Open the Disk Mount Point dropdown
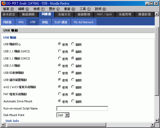Viewport: 160px width, 128px height. 67,115
